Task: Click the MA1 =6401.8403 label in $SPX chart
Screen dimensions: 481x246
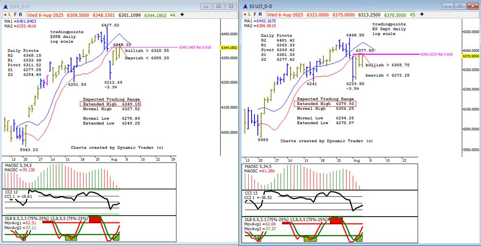Action: (20, 21)
